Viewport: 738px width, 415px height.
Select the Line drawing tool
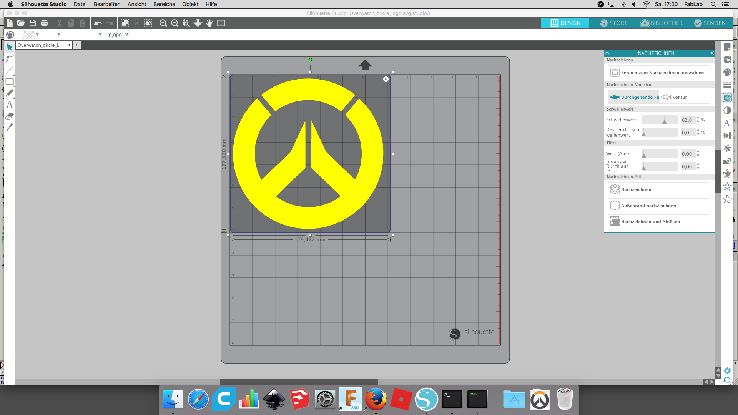10,70
